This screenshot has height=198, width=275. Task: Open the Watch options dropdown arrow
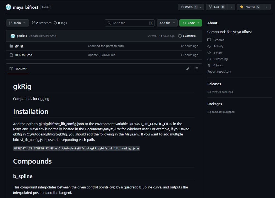(201, 7)
